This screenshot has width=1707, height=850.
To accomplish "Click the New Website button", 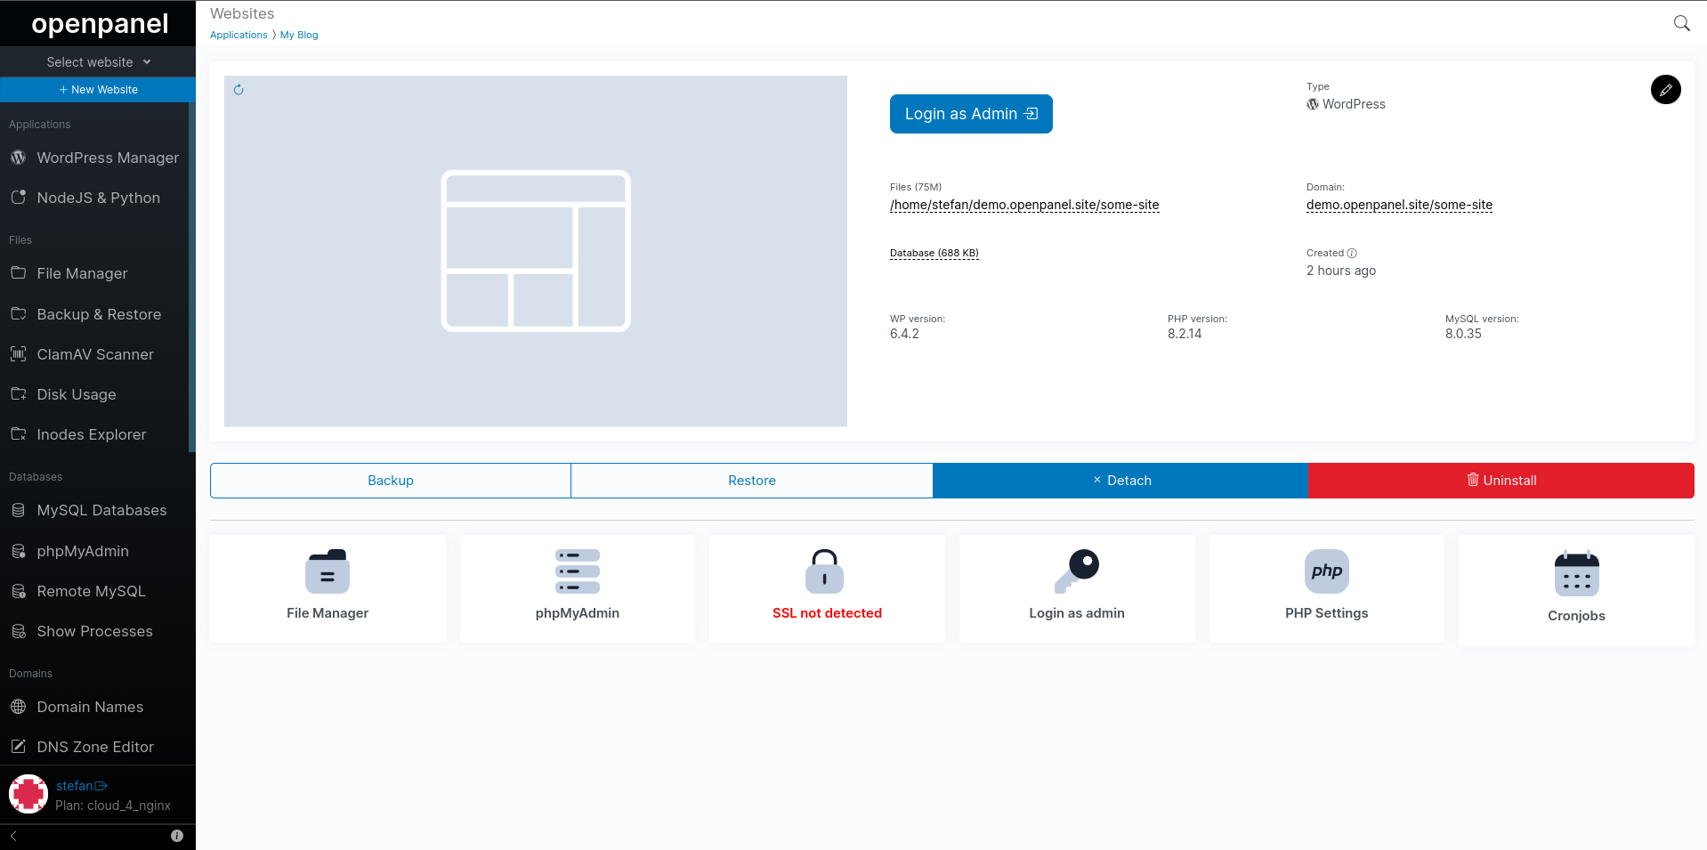I will (98, 90).
